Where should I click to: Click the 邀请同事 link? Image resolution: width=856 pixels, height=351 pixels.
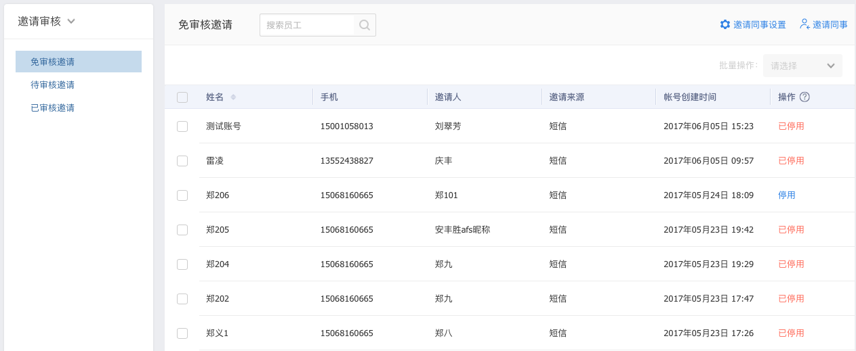pos(830,24)
